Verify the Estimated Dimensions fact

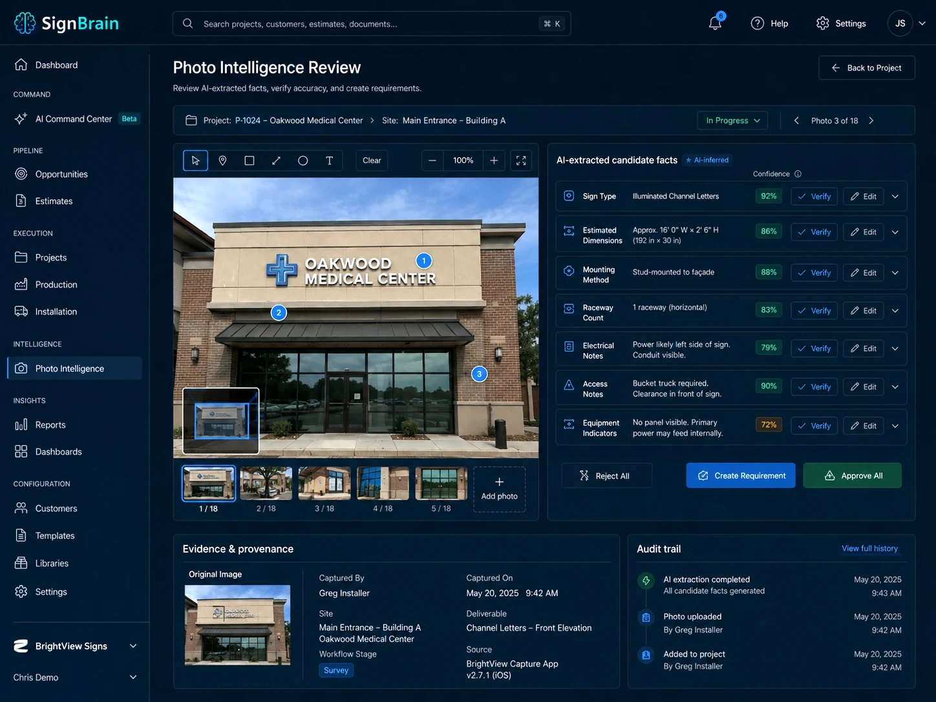pyautogui.click(x=814, y=232)
